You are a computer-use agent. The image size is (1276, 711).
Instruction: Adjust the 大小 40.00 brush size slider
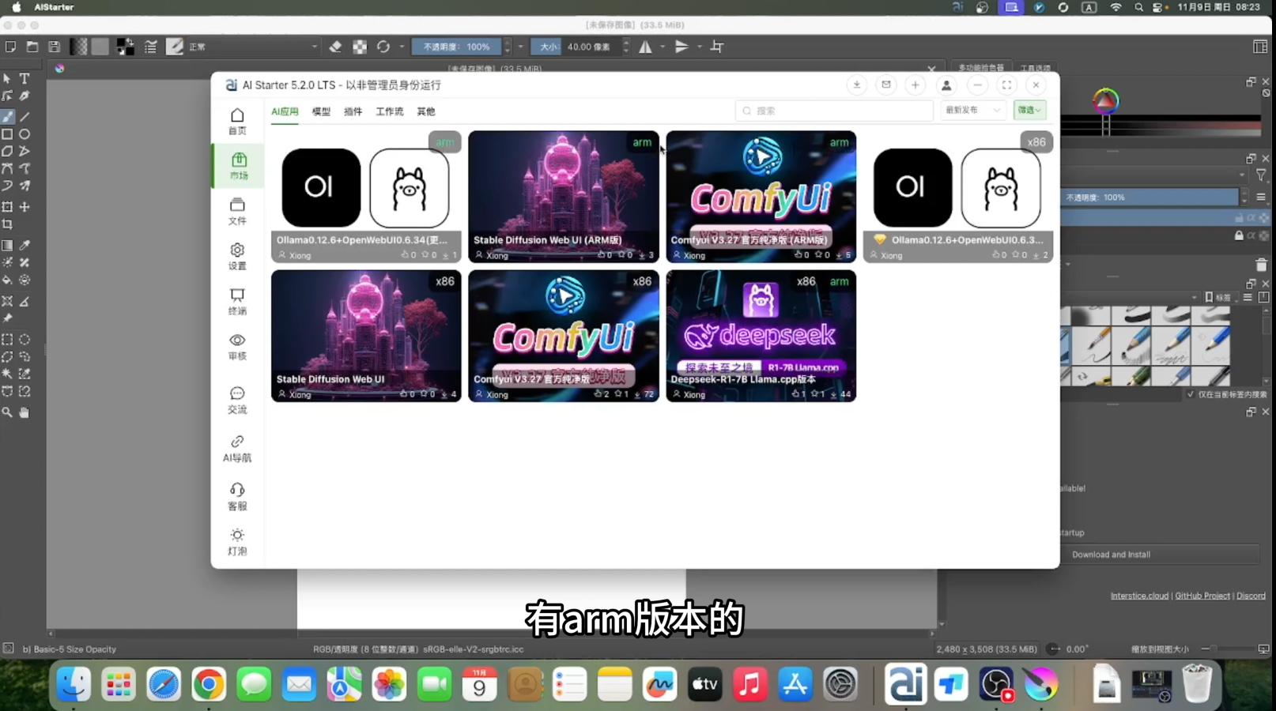(575, 47)
